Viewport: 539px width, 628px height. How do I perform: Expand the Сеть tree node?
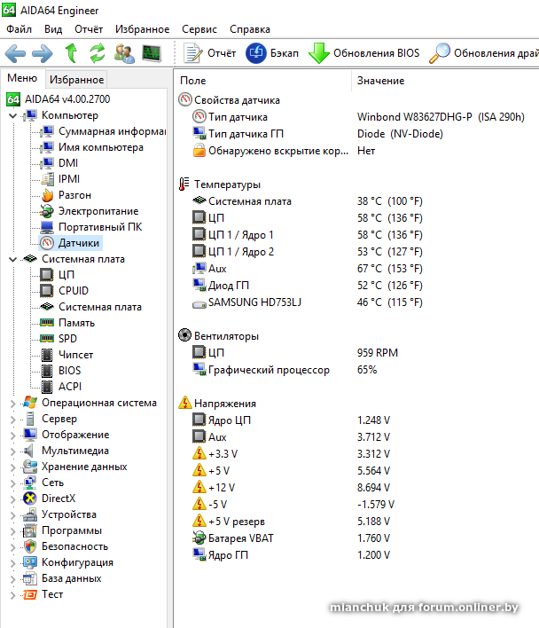point(12,483)
